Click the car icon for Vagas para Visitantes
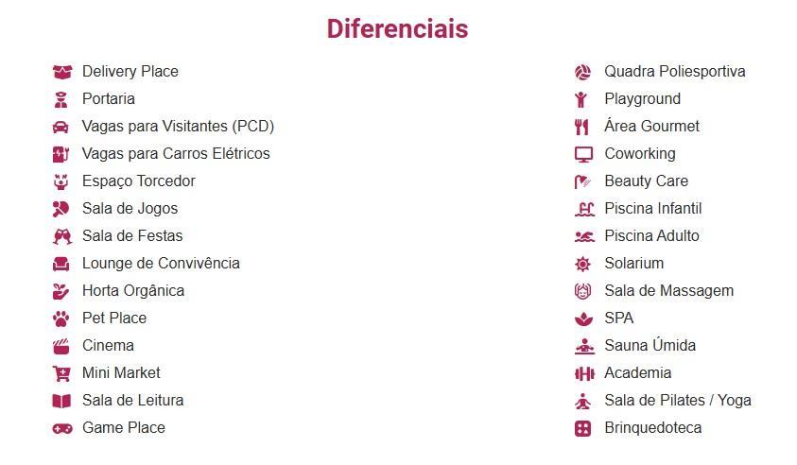 tap(61, 127)
